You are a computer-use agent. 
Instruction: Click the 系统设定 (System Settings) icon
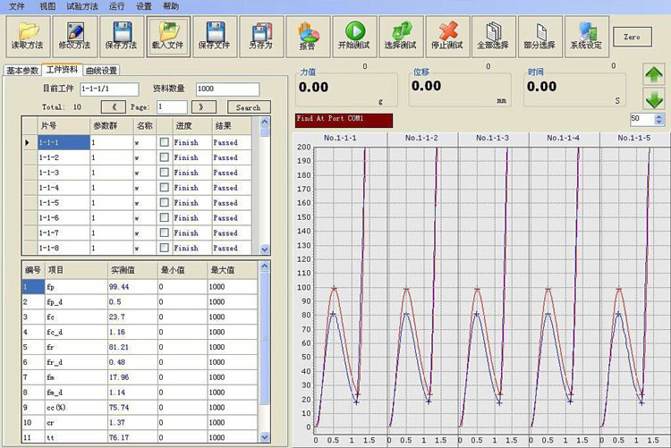[x=586, y=36]
